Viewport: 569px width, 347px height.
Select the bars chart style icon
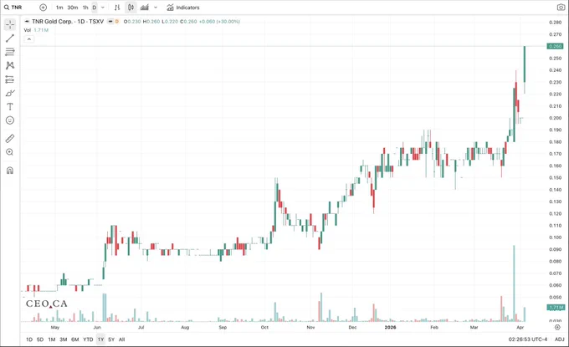coord(117,8)
